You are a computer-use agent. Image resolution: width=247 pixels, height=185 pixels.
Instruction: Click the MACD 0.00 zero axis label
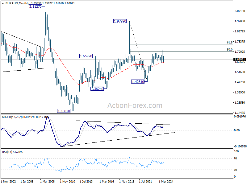237,130
